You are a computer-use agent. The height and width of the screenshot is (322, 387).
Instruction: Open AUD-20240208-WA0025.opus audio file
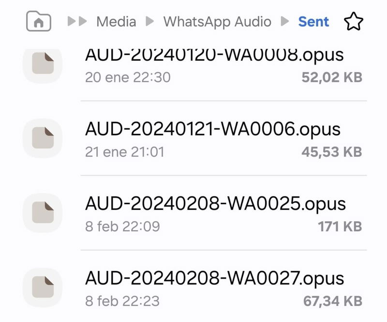pos(215,203)
